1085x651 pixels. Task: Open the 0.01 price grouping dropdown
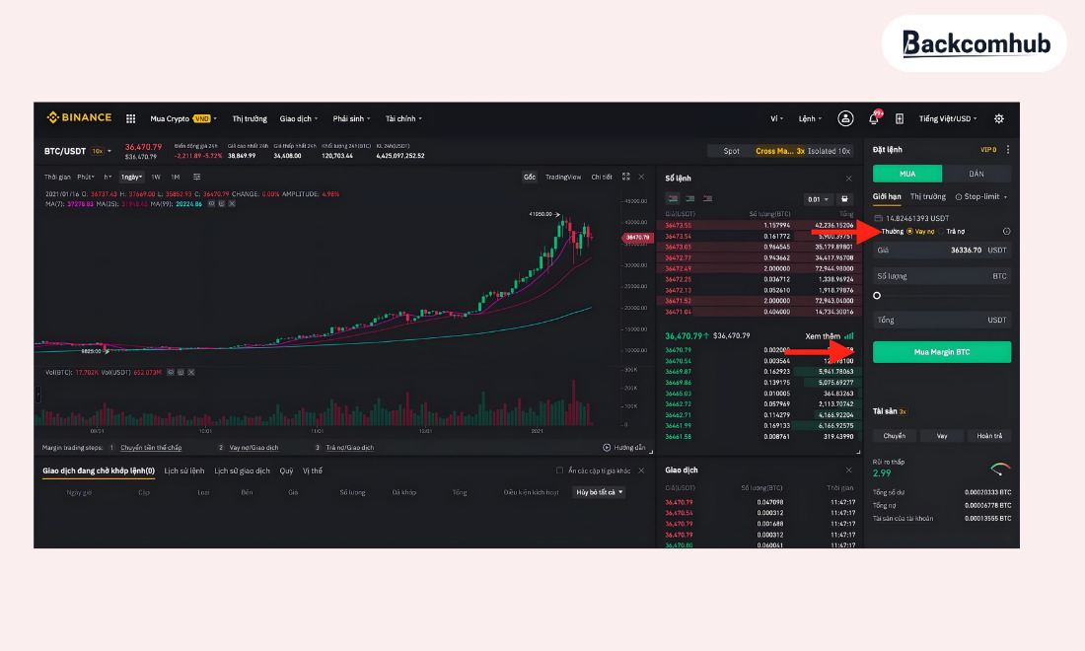pyautogui.click(x=818, y=199)
